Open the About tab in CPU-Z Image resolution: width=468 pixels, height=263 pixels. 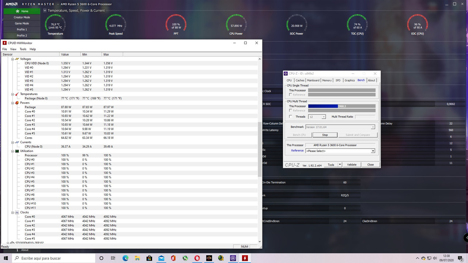click(371, 80)
